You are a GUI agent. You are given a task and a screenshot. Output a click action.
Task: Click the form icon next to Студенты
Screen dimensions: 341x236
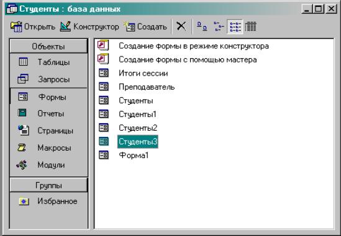click(104, 100)
